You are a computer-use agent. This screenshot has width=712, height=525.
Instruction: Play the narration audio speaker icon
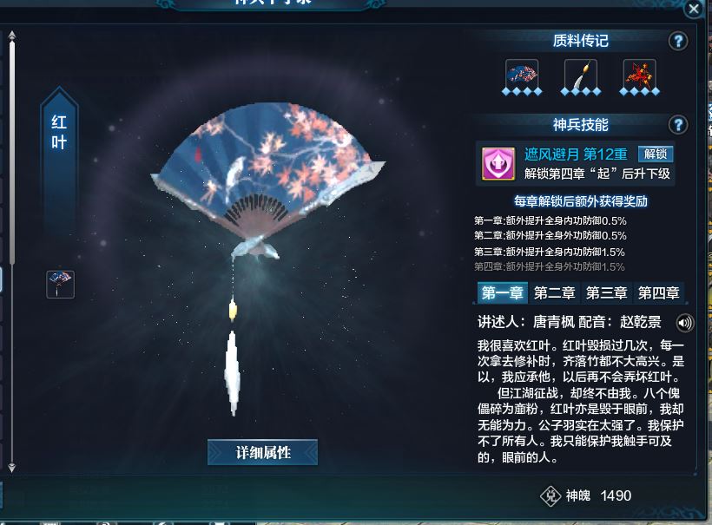(685, 323)
